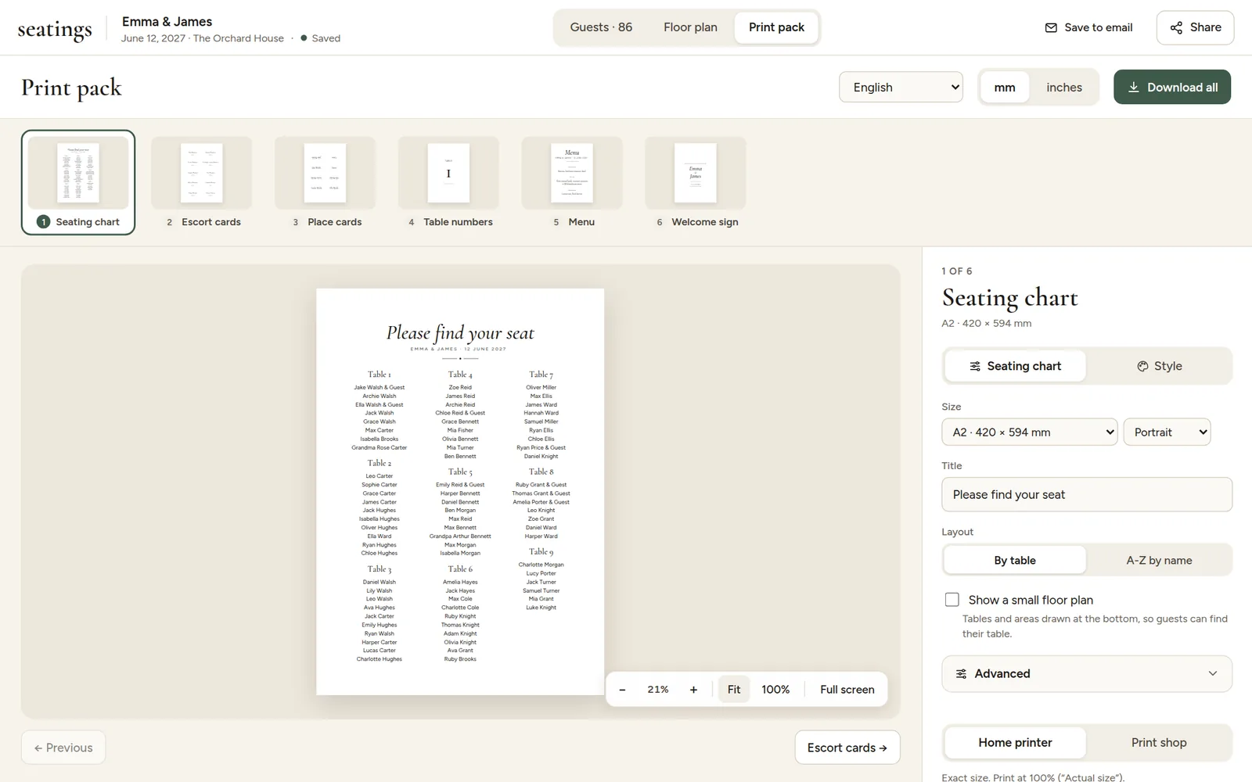The width and height of the screenshot is (1252, 782).
Task: Select the Menu thumbnail
Action: coord(573,182)
